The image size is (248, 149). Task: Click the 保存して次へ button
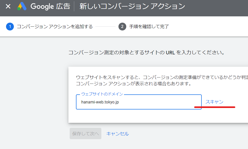pos(86,133)
